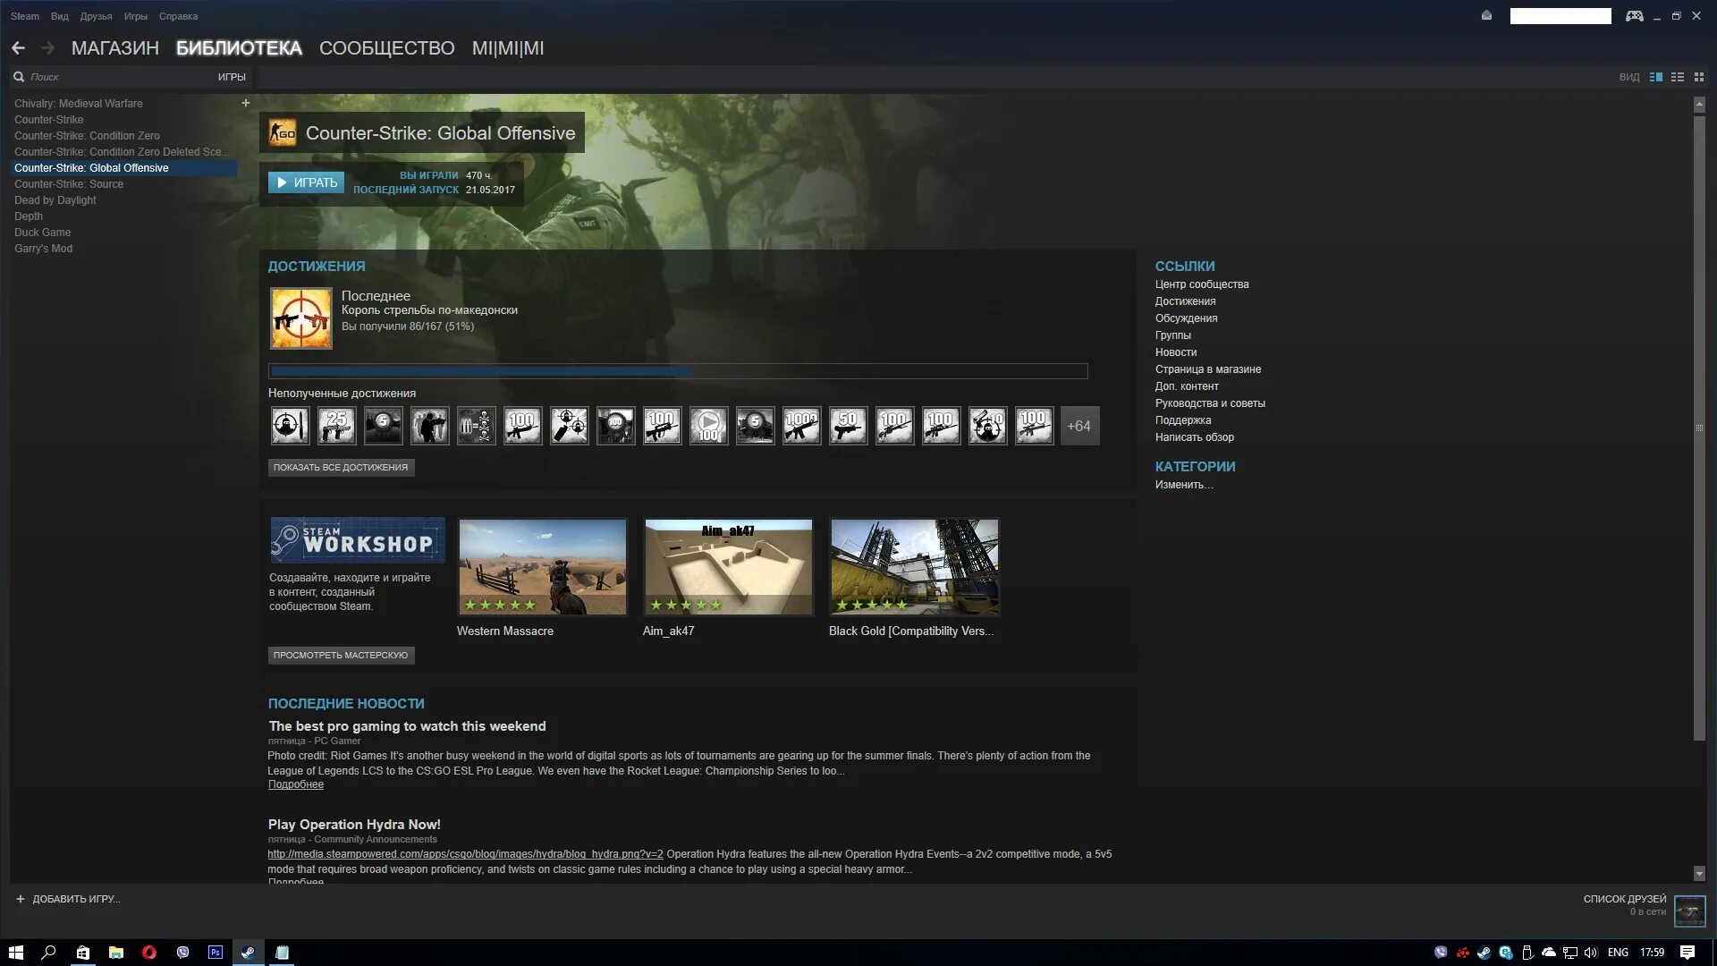The height and width of the screenshot is (966, 1717).
Task: Open Центр сообщества link
Action: [x=1202, y=284]
